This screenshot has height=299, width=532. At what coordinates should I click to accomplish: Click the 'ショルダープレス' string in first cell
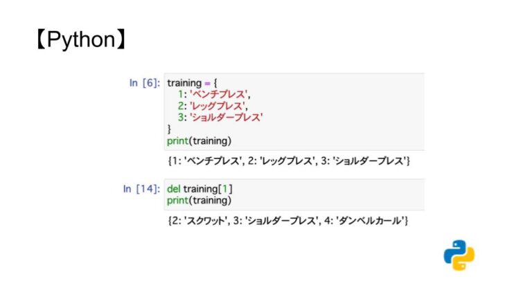(226, 117)
